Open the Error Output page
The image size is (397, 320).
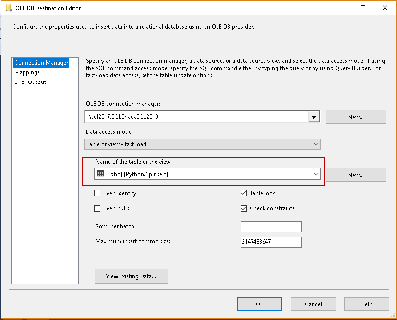pyautogui.click(x=30, y=82)
